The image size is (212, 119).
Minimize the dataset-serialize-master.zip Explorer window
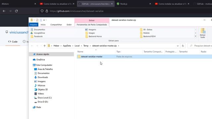click(204, 20)
